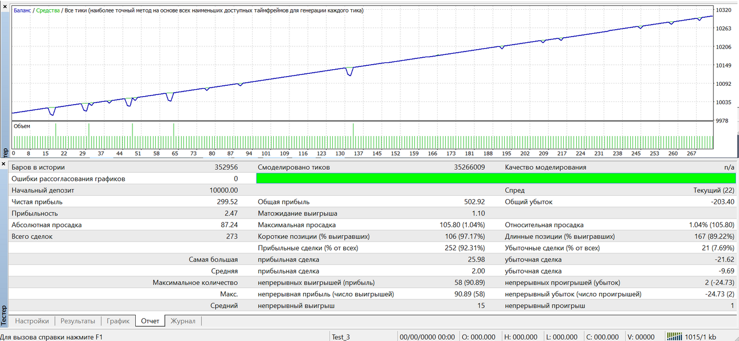Switch to the Журнал tab

[183, 321]
